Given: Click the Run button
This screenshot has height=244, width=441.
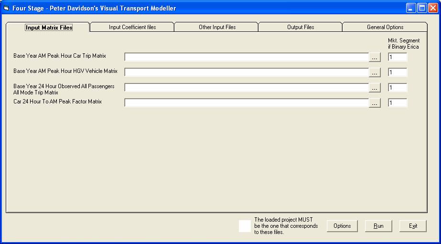Looking at the screenshot, I should point(378,226).
